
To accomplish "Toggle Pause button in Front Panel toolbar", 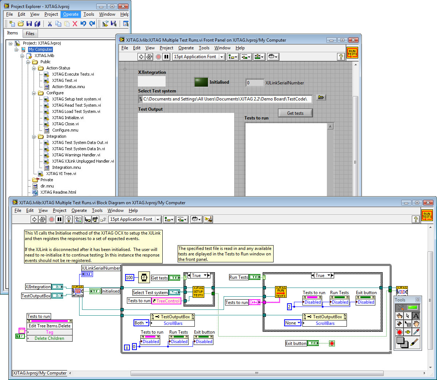I will pos(166,57).
